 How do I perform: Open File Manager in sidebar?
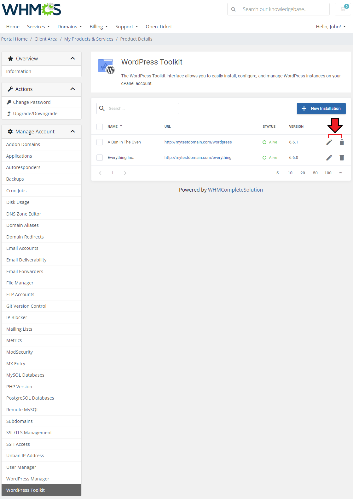pyautogui.click(x=42, y=283)
